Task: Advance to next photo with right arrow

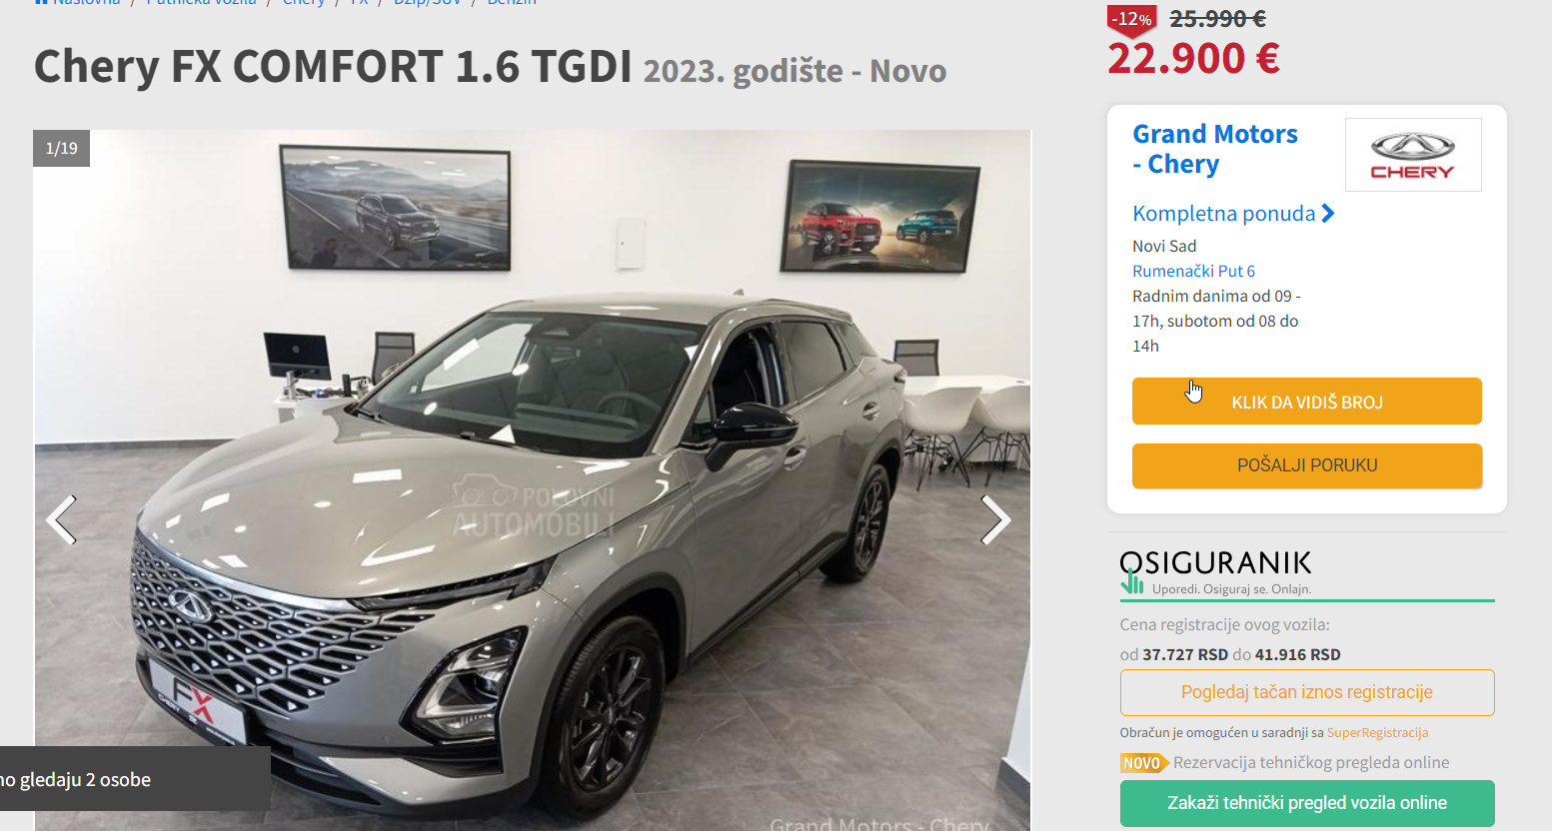Action: [x=995, y=519]
